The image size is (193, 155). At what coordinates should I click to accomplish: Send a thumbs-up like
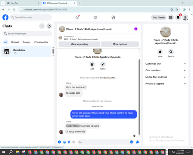pyautogui.click(x=137, y=142)
